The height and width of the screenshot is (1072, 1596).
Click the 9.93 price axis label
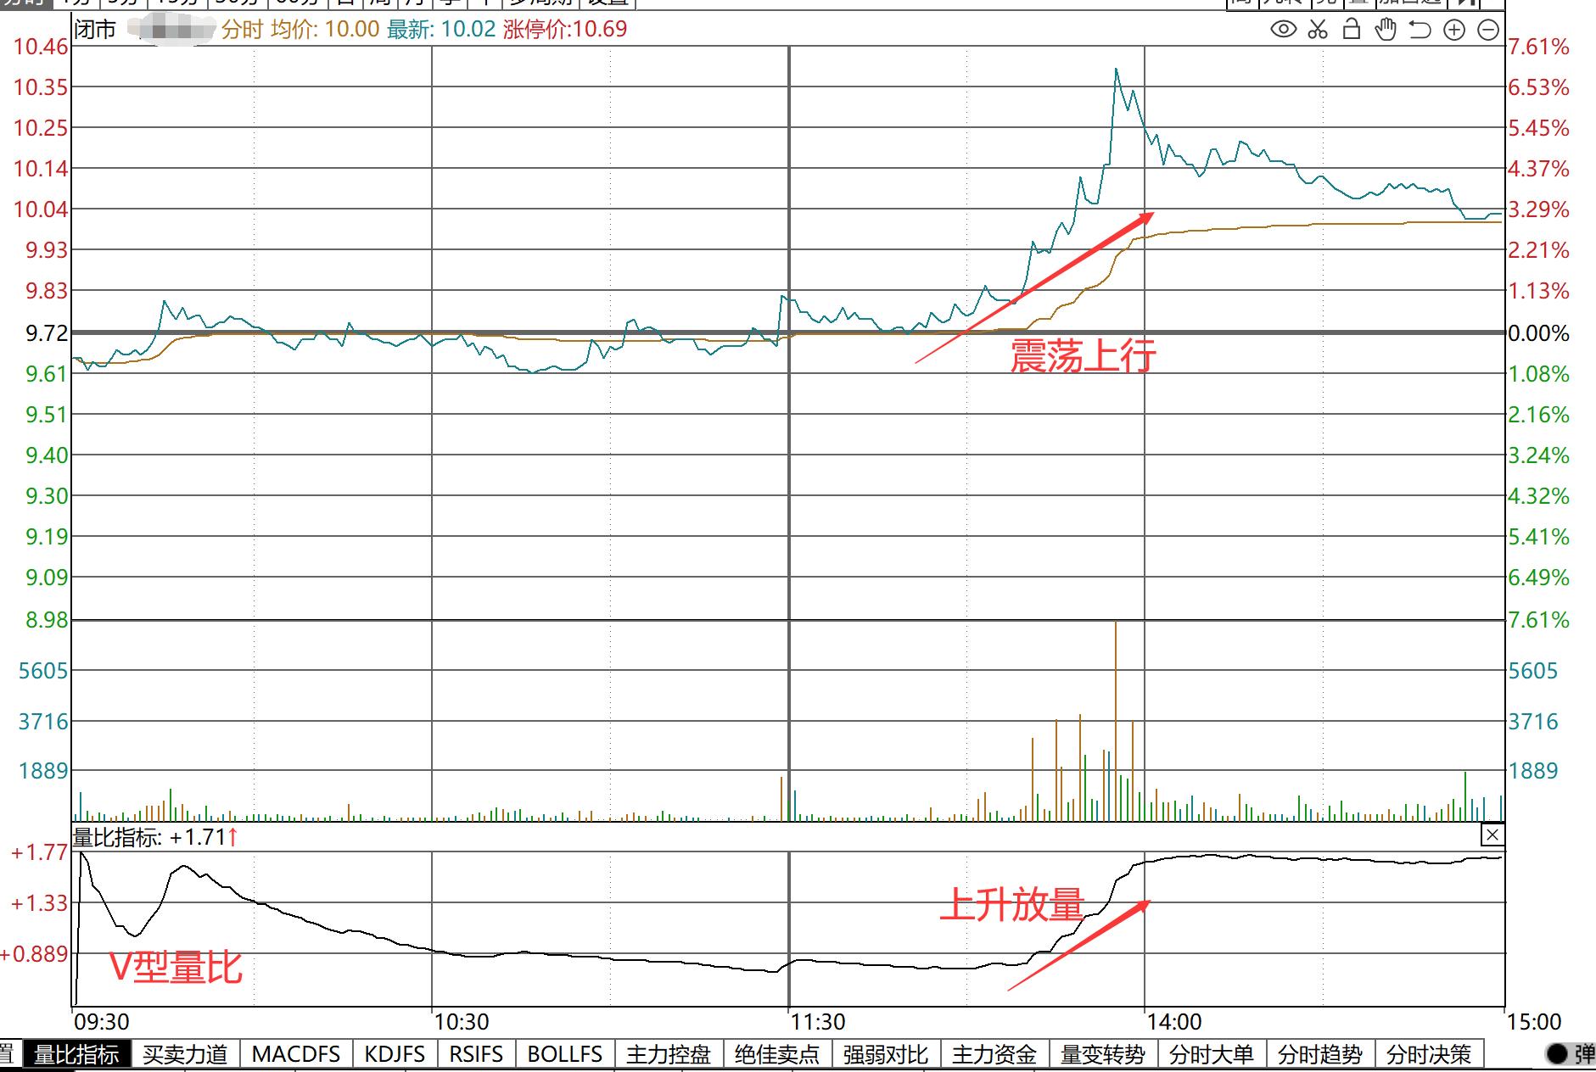47,250
